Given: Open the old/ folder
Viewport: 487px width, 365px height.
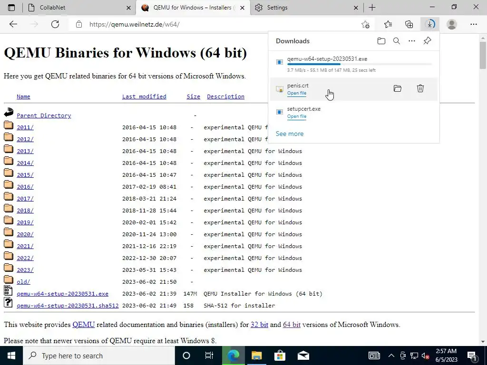Looking at the screenshot, I should 23,282.
